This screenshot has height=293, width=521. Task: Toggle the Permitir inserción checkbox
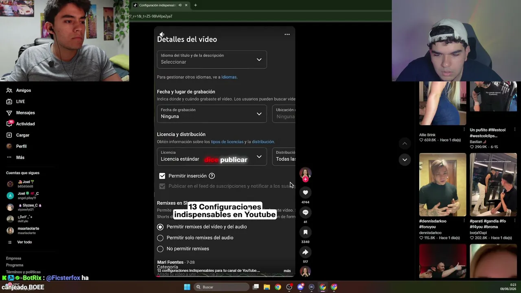pyautogui.click(x=162, y=176)
